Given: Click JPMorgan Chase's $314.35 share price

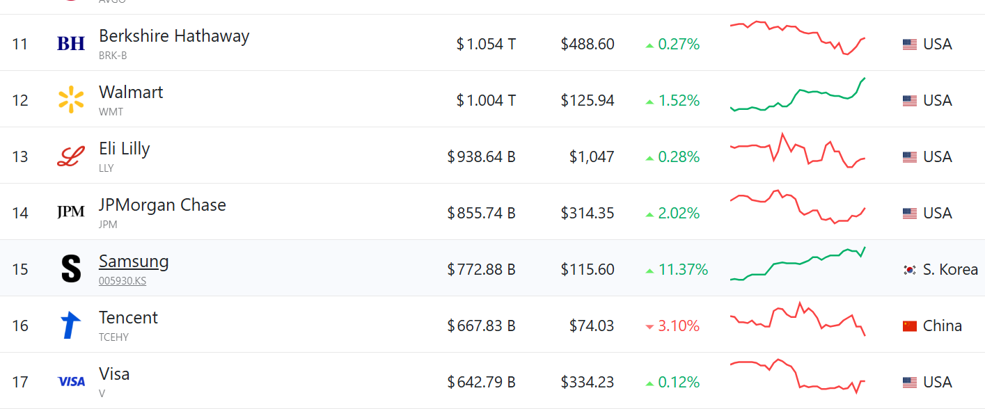Looking at the screenshot, I should coord(588,213).
